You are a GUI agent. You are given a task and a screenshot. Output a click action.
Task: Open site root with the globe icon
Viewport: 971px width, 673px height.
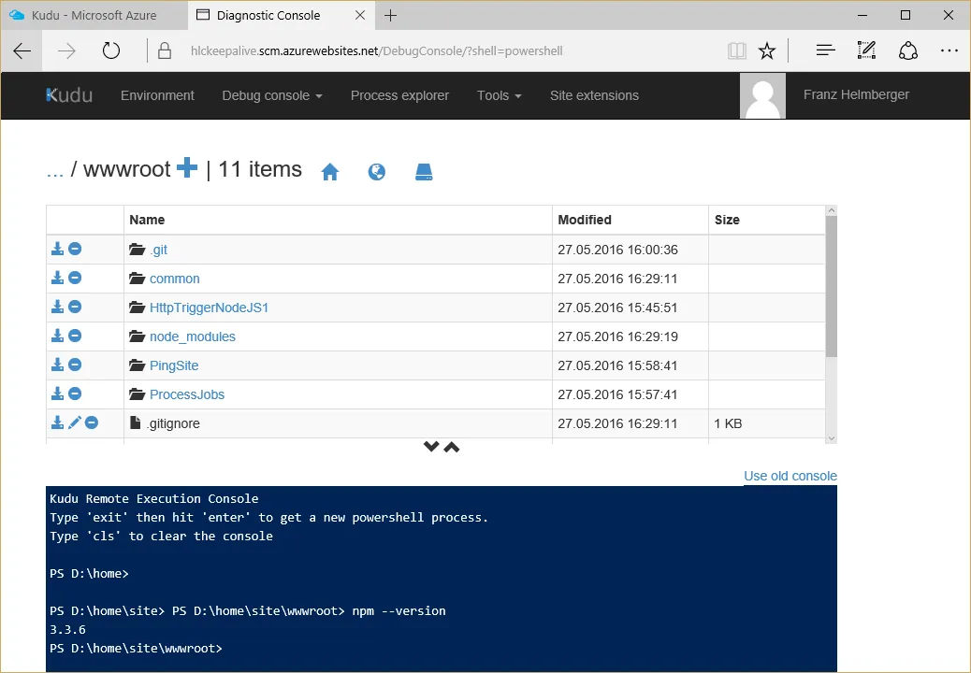376,171
